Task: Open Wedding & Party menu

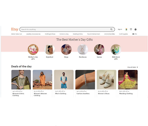Action: coord(78,34)
